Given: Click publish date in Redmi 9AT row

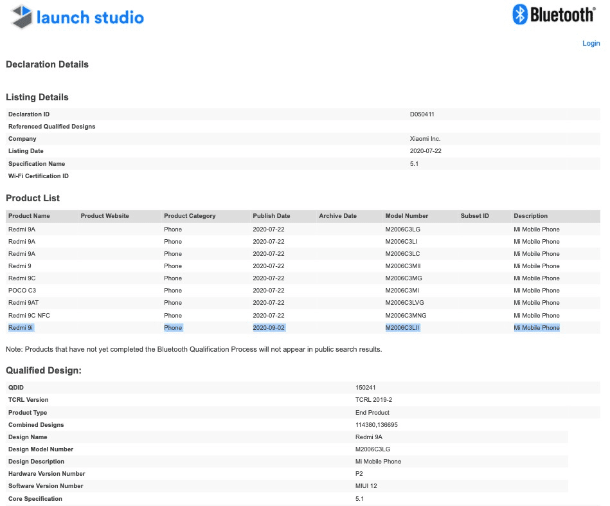Looking at the screenshot, I should 269,302.
